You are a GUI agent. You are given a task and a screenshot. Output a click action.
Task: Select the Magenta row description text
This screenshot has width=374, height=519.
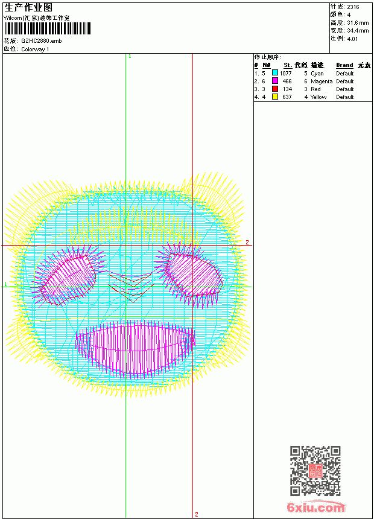322,81
